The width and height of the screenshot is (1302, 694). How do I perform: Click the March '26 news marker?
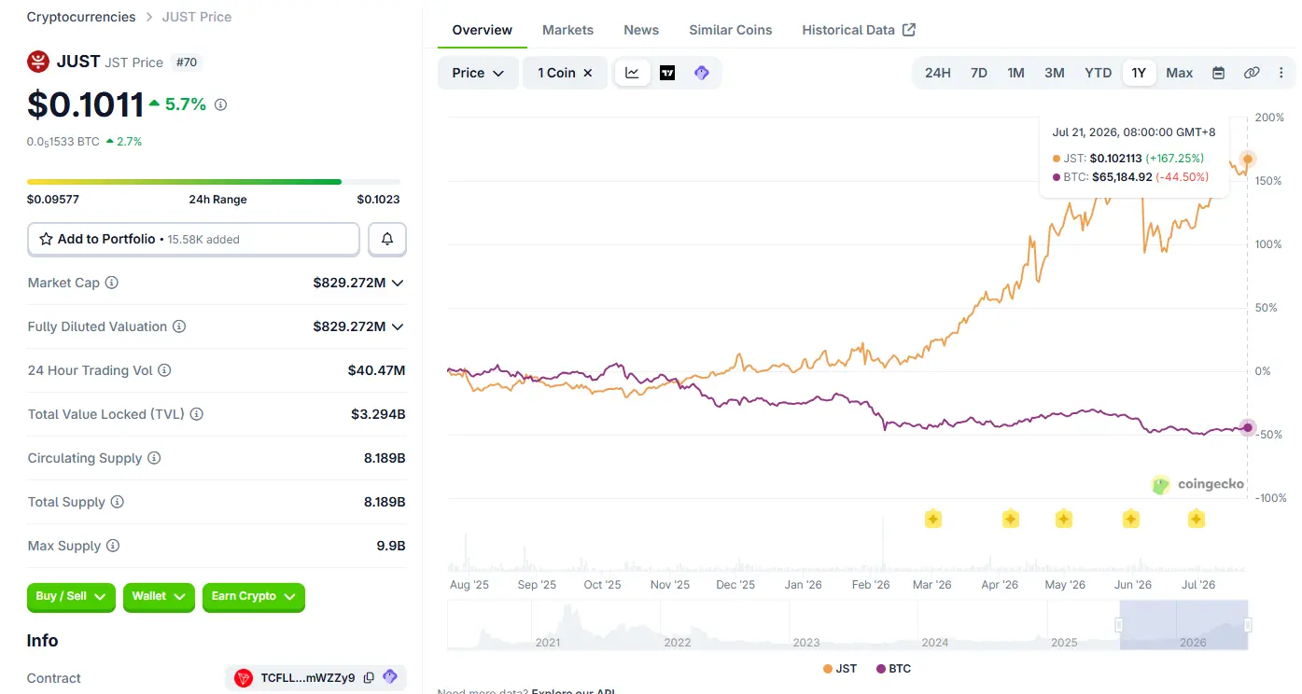pyautogui.click(x=932, y=519)
